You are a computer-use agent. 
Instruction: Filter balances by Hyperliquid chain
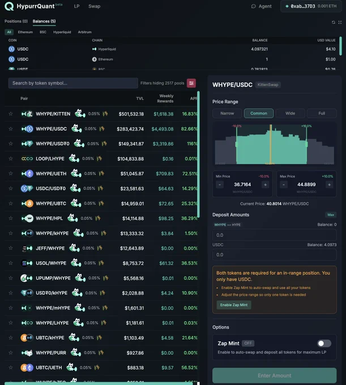click(62, 32)
